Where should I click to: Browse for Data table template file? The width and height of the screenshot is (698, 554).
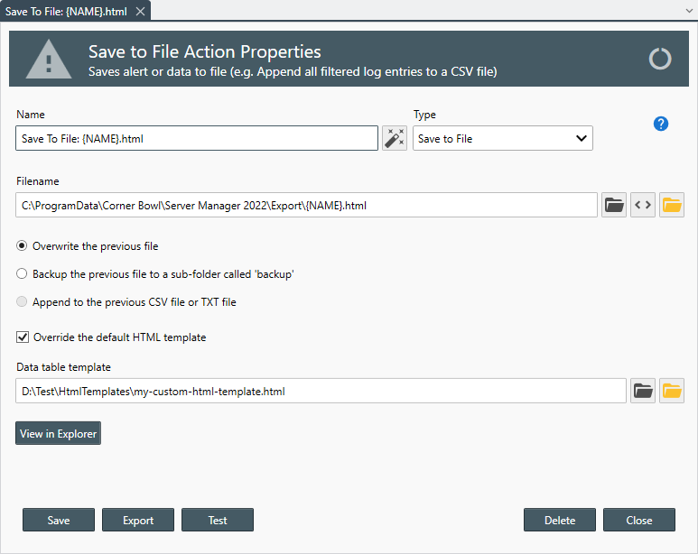tap(643, 391)
